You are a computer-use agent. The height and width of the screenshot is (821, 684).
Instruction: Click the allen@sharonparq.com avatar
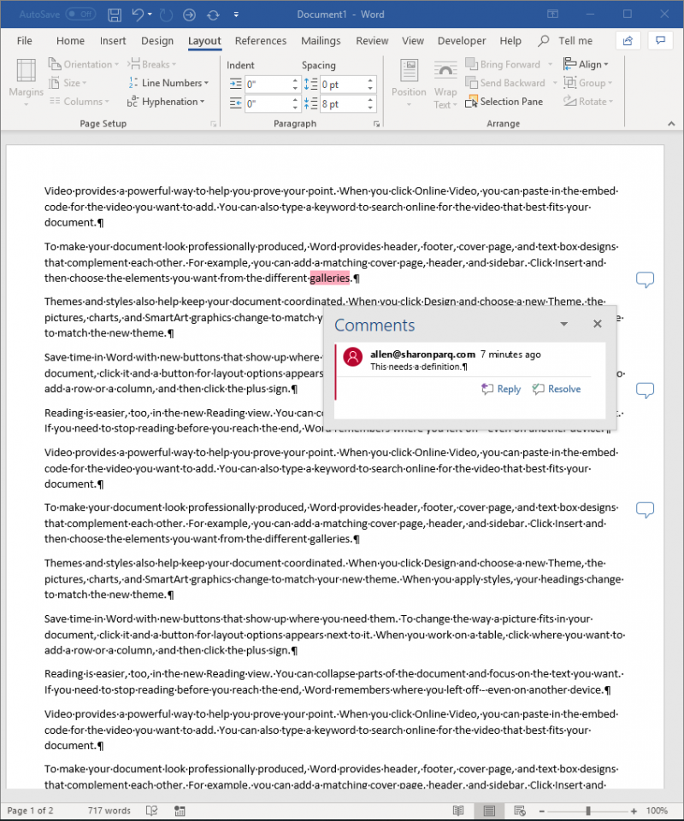[353, 357]
